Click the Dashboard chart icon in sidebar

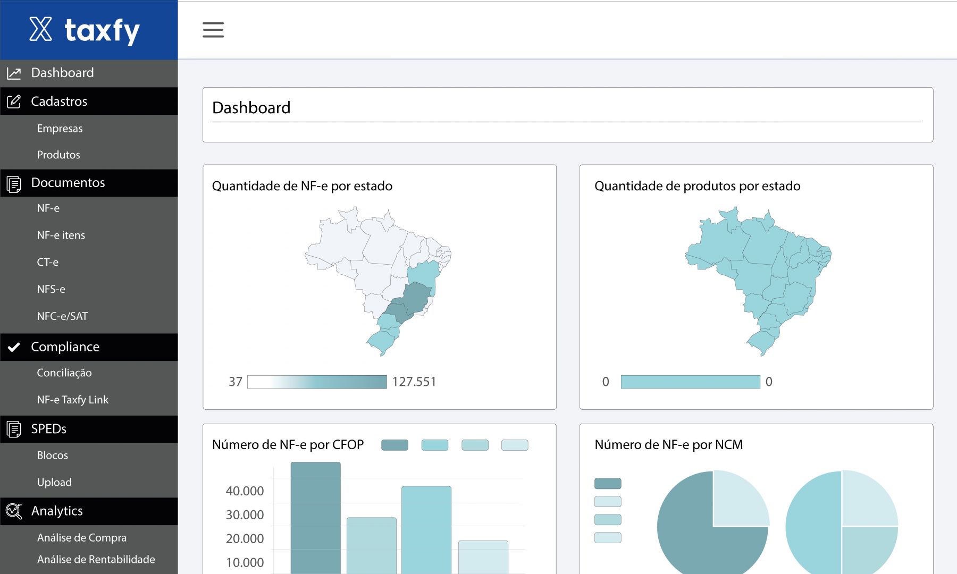[14, 73]
